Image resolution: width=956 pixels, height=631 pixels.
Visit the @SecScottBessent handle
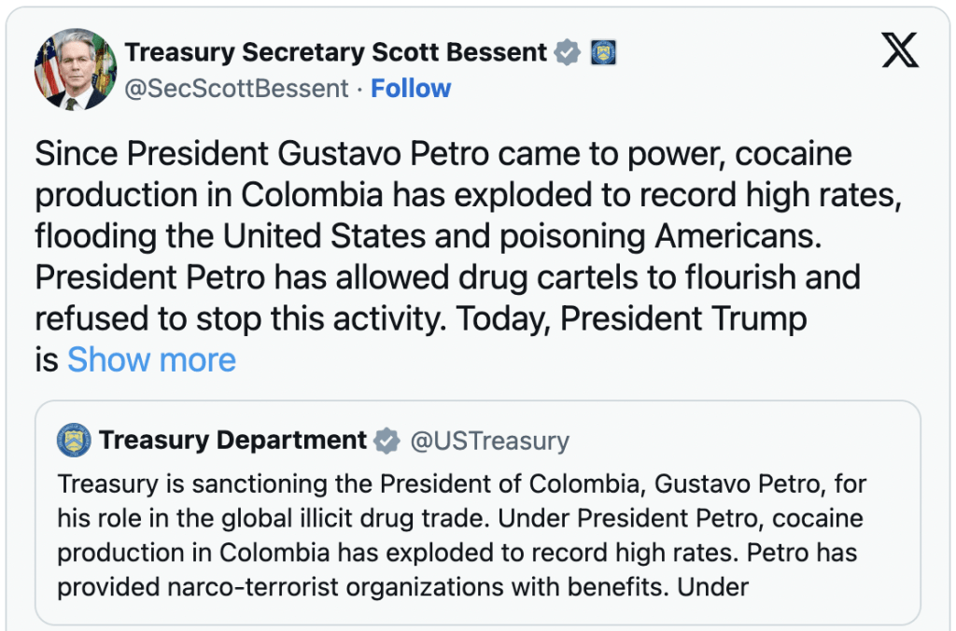coord(236,89)
